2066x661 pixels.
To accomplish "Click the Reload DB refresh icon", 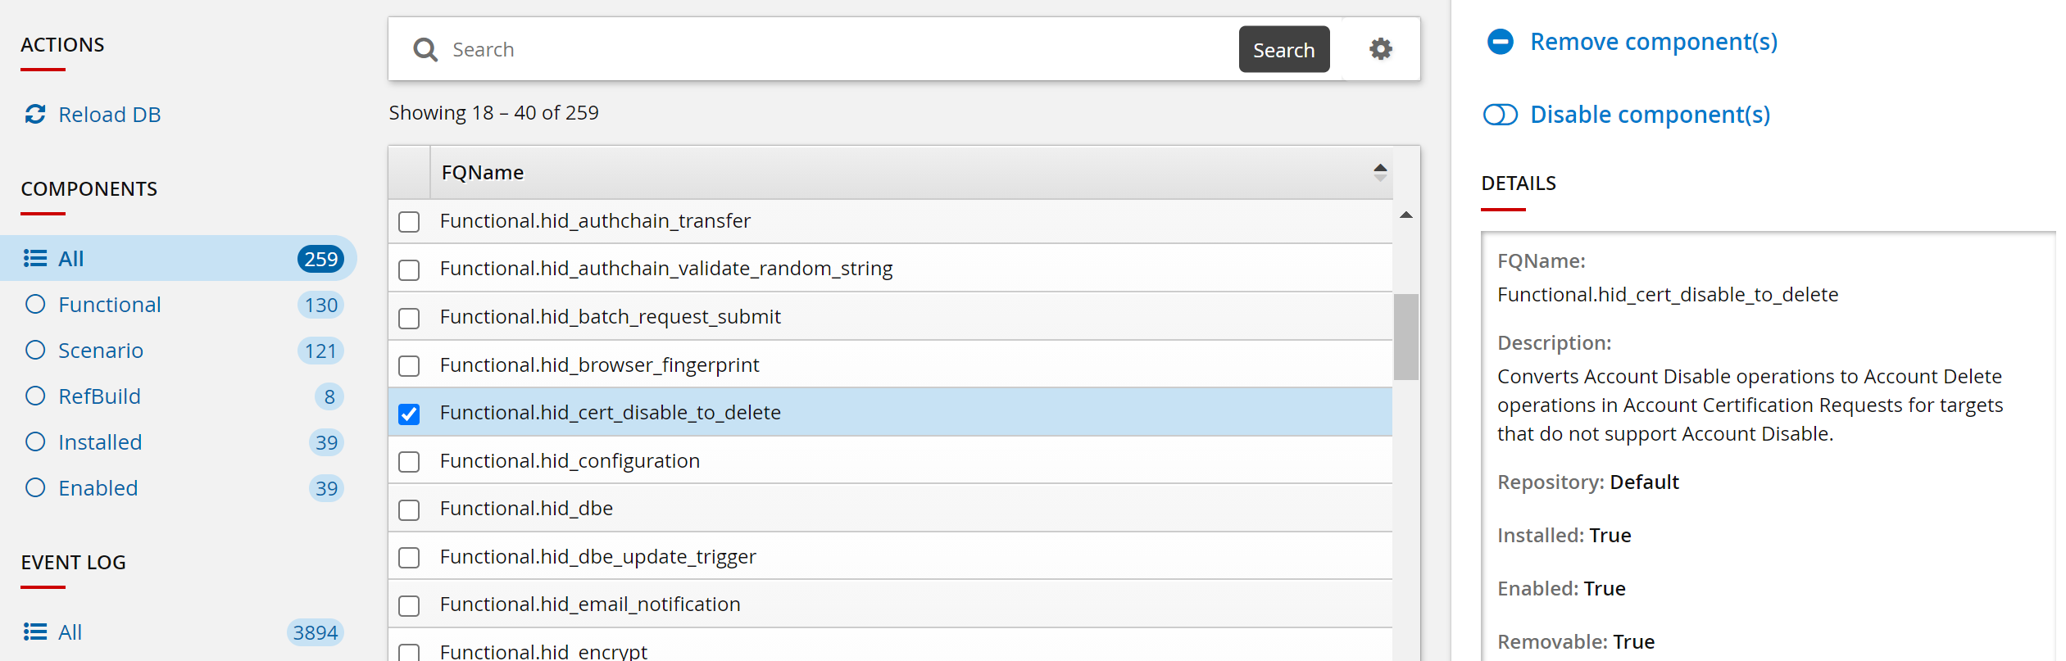I will pos(35,114).
